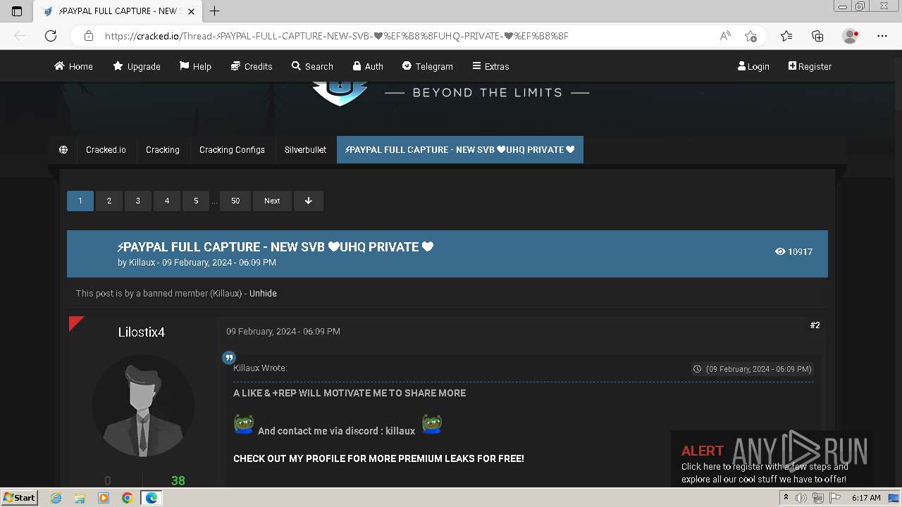Open the Credits page
The height and width of the screenshot is (507, 902).
coord(252,66)
